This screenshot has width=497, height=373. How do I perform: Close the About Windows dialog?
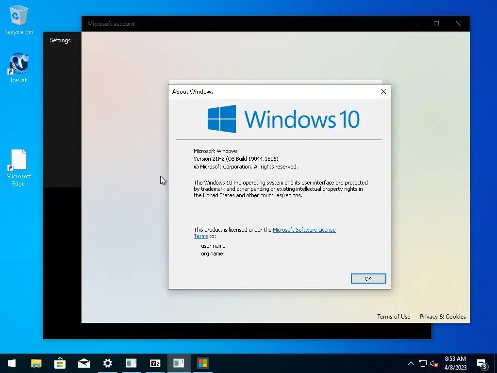pos(383,91)
